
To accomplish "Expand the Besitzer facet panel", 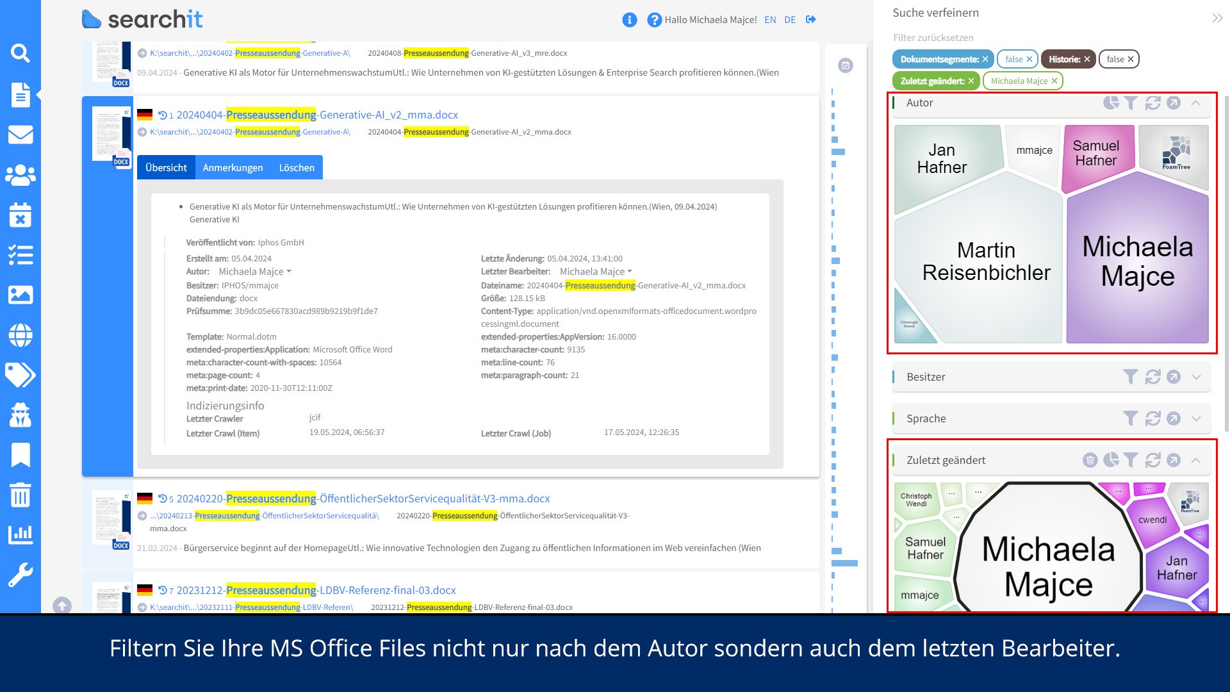I will point(1196,377).
